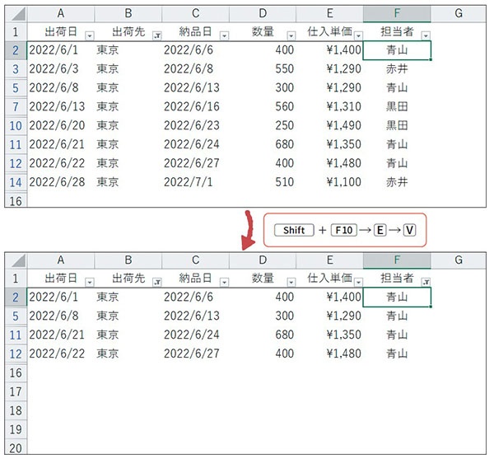Select column A header in top sheet
Image resolution: width=494 pixels, height=459 pixels.
coord(60,13)
